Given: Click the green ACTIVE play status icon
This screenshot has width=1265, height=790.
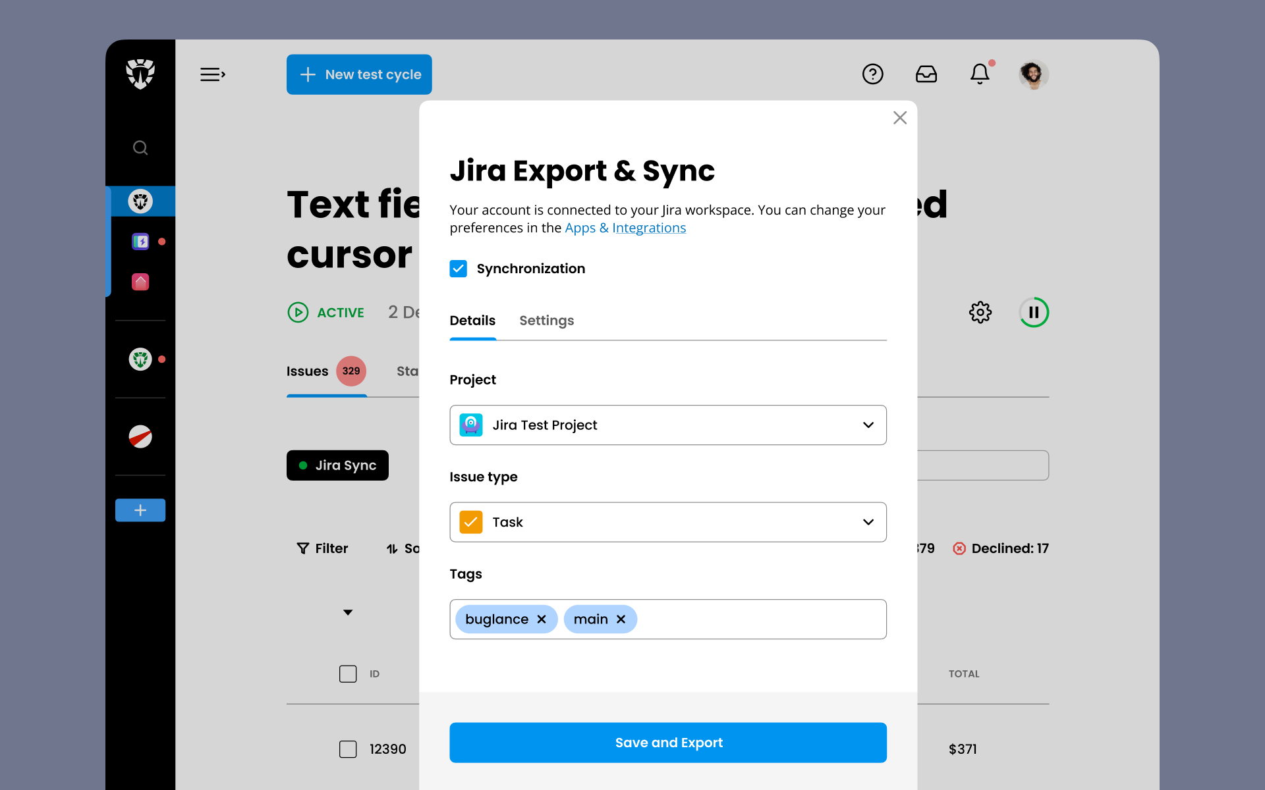Looking at the screenshot, I should pyautogui.click(x=298, y=312).
